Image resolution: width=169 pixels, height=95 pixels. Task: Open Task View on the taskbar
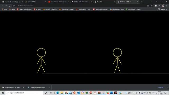[x=51, y=93]
